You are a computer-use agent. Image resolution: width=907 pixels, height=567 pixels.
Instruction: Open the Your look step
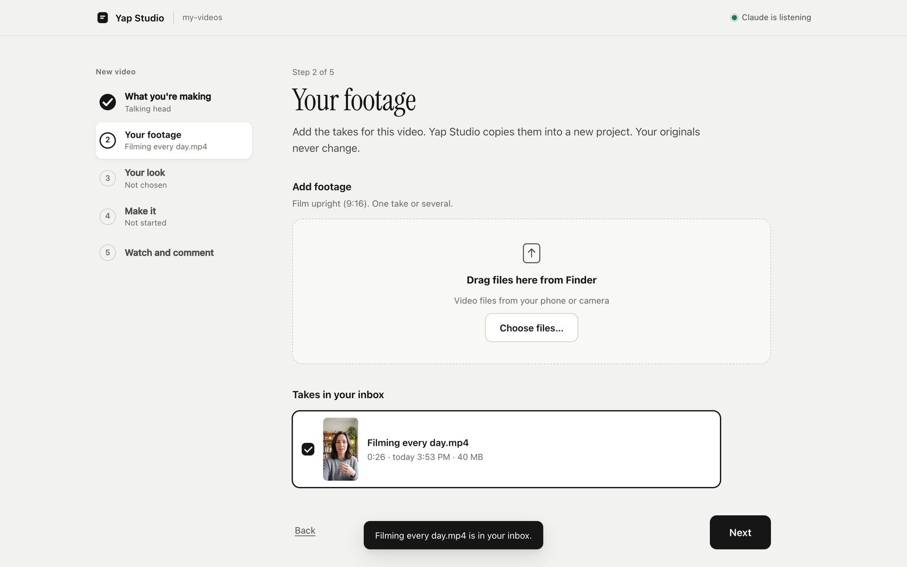[173, 178]
